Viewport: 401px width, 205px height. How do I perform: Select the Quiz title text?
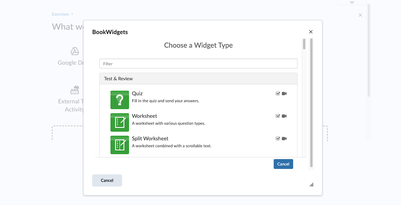coord(137,94)
